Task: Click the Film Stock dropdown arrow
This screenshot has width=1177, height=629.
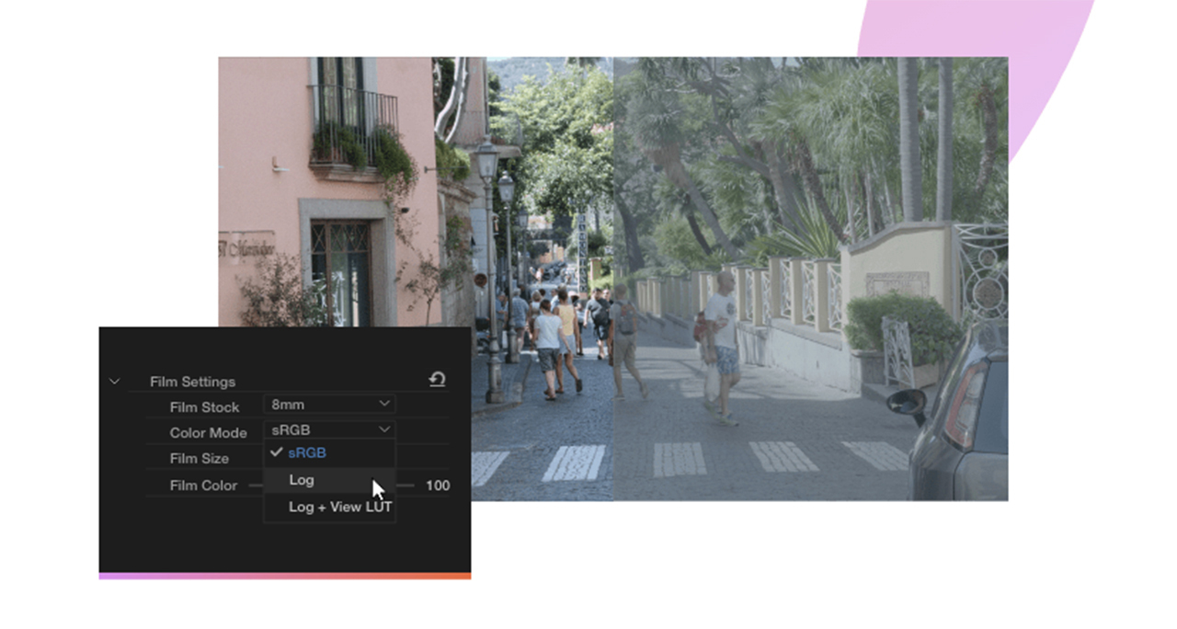Action: 383,404
